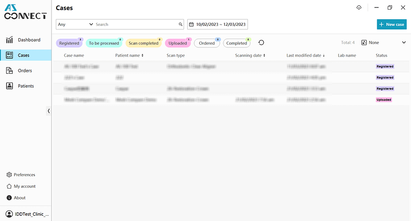Select the case row with Uploaded status

220,100
